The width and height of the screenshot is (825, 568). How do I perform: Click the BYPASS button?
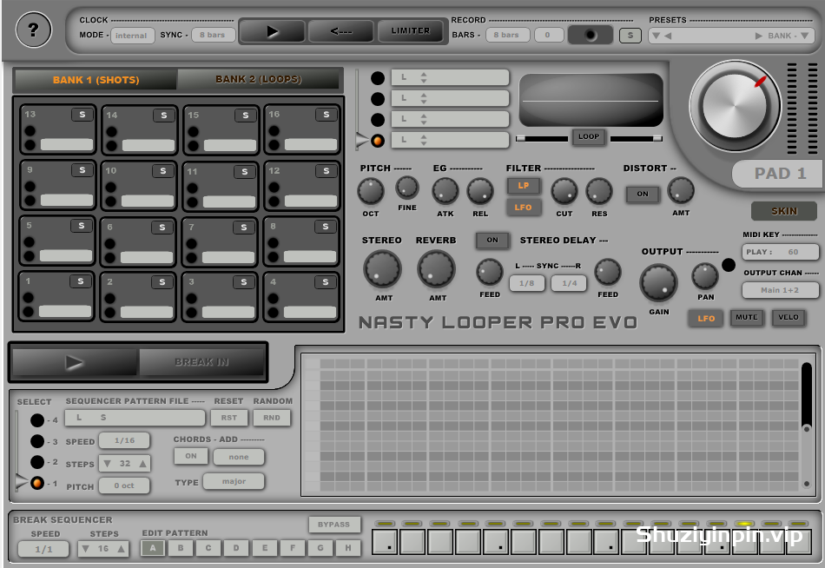334,525
